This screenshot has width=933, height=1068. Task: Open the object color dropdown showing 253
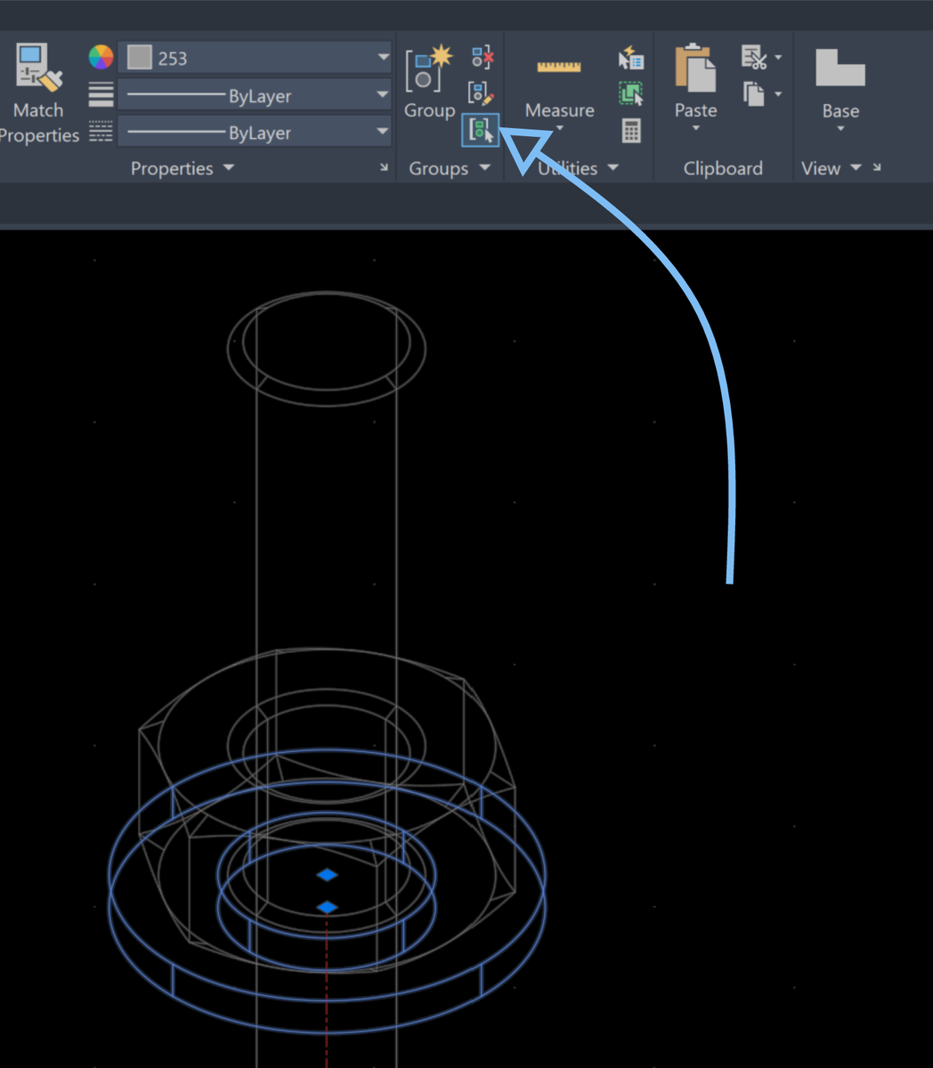pos(383,57)
